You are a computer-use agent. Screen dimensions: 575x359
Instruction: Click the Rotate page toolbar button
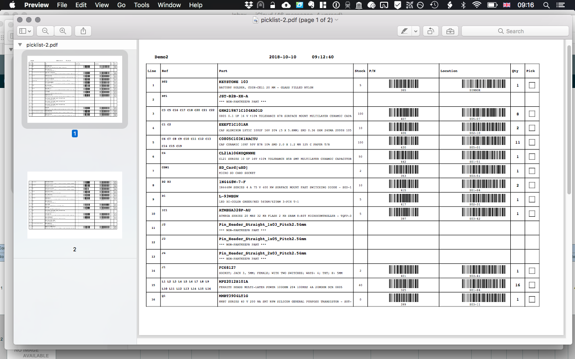tap(430, 31)
